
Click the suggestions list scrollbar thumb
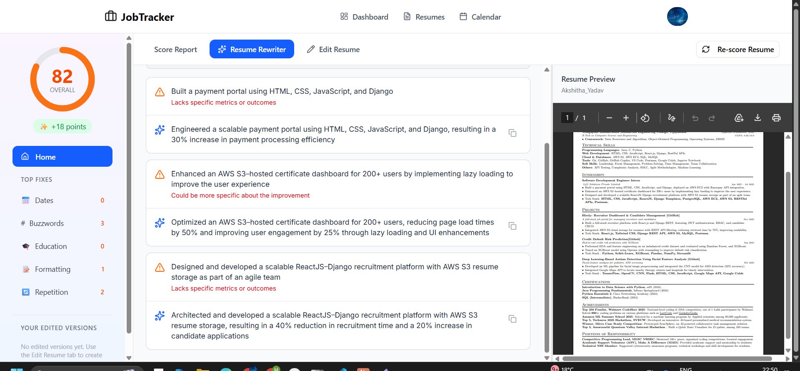[547, 248]
